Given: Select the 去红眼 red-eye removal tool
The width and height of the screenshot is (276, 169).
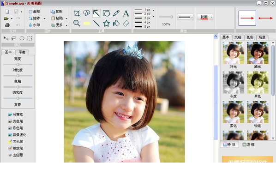Looking at the screenshot, I should pyautogui.click(x=16, y=155).
